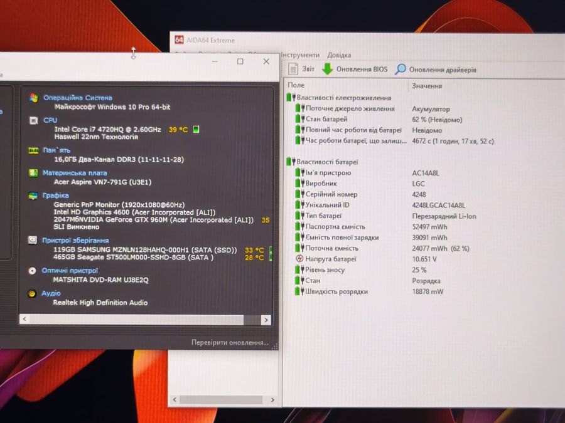The height and width of the screenshot is (423, 565).
Task: Click the audio speaker icon
Action: (32, 293)
